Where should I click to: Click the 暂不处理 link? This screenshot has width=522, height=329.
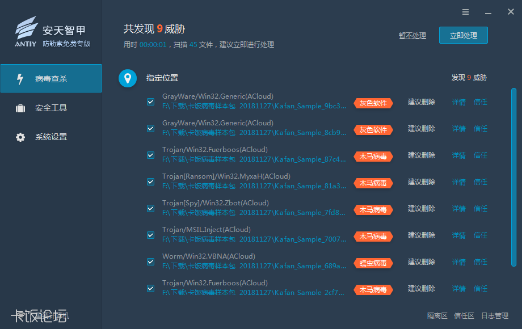412,36
